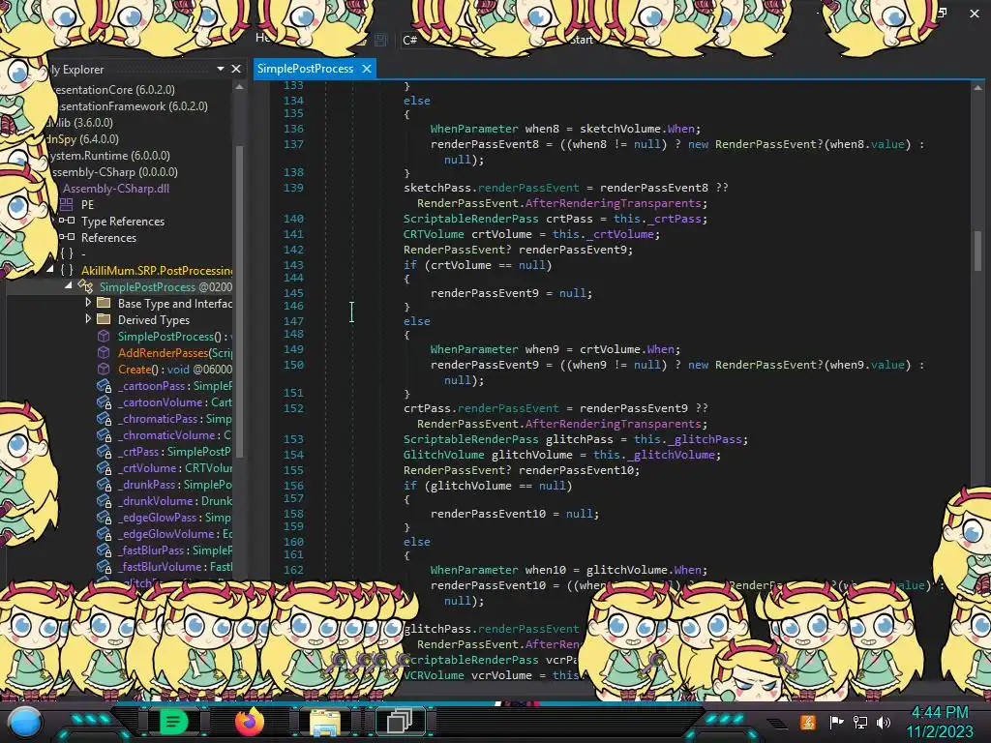The height and width of the screenshot is (743, 991).
Task: Follow the _glitchVolume reference on line 154
Action: click(x=674, y=455)
